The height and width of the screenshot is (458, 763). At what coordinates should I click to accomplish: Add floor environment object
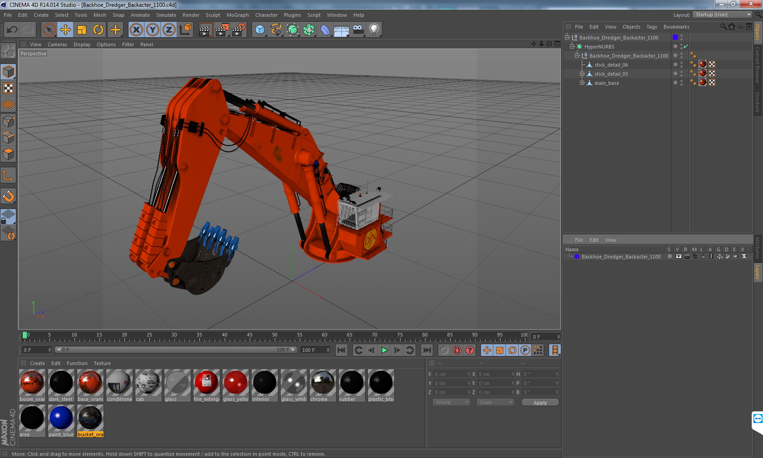pyautogui.click(x=342, y=30)
